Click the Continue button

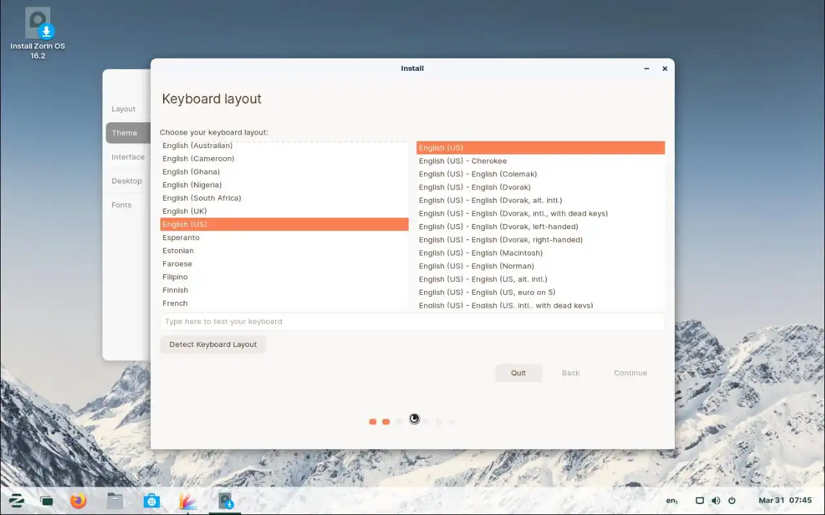tap(630, 373)
